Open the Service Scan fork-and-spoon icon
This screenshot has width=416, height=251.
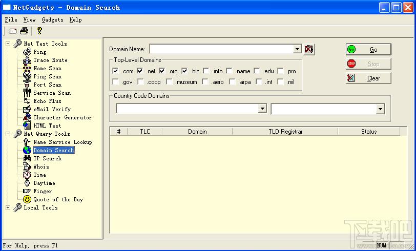[x=27, y=93]
